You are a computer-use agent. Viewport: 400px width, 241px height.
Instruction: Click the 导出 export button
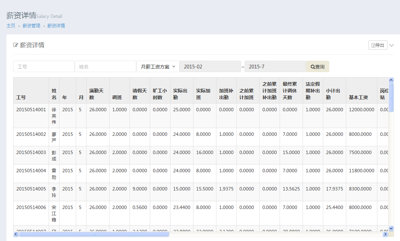pyautogui.click(x=378, y=45)
